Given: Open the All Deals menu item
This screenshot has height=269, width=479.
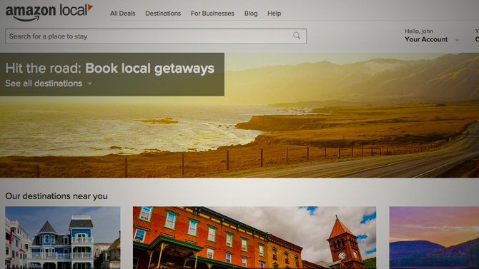Looking at the screenshot, I should 122,14.
